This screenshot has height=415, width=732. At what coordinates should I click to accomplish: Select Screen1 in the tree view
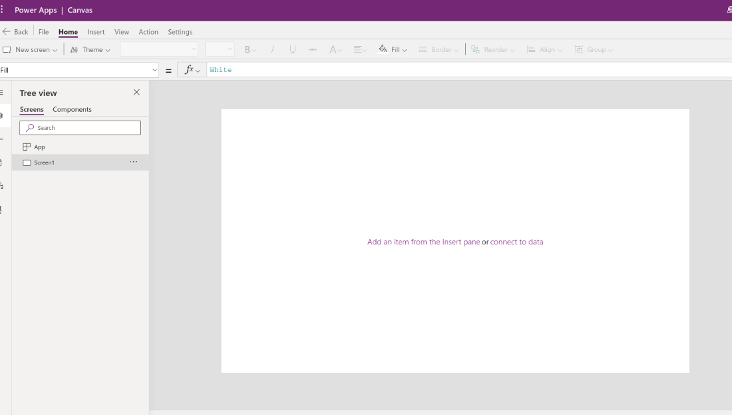pos(81,163)
